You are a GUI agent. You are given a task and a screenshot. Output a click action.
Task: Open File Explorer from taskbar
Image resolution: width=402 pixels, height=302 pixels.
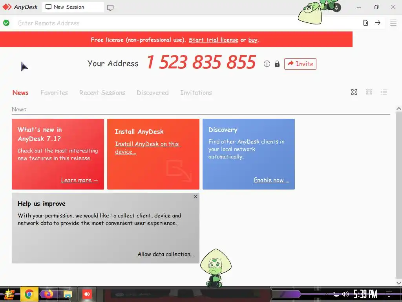pos(68,294)
